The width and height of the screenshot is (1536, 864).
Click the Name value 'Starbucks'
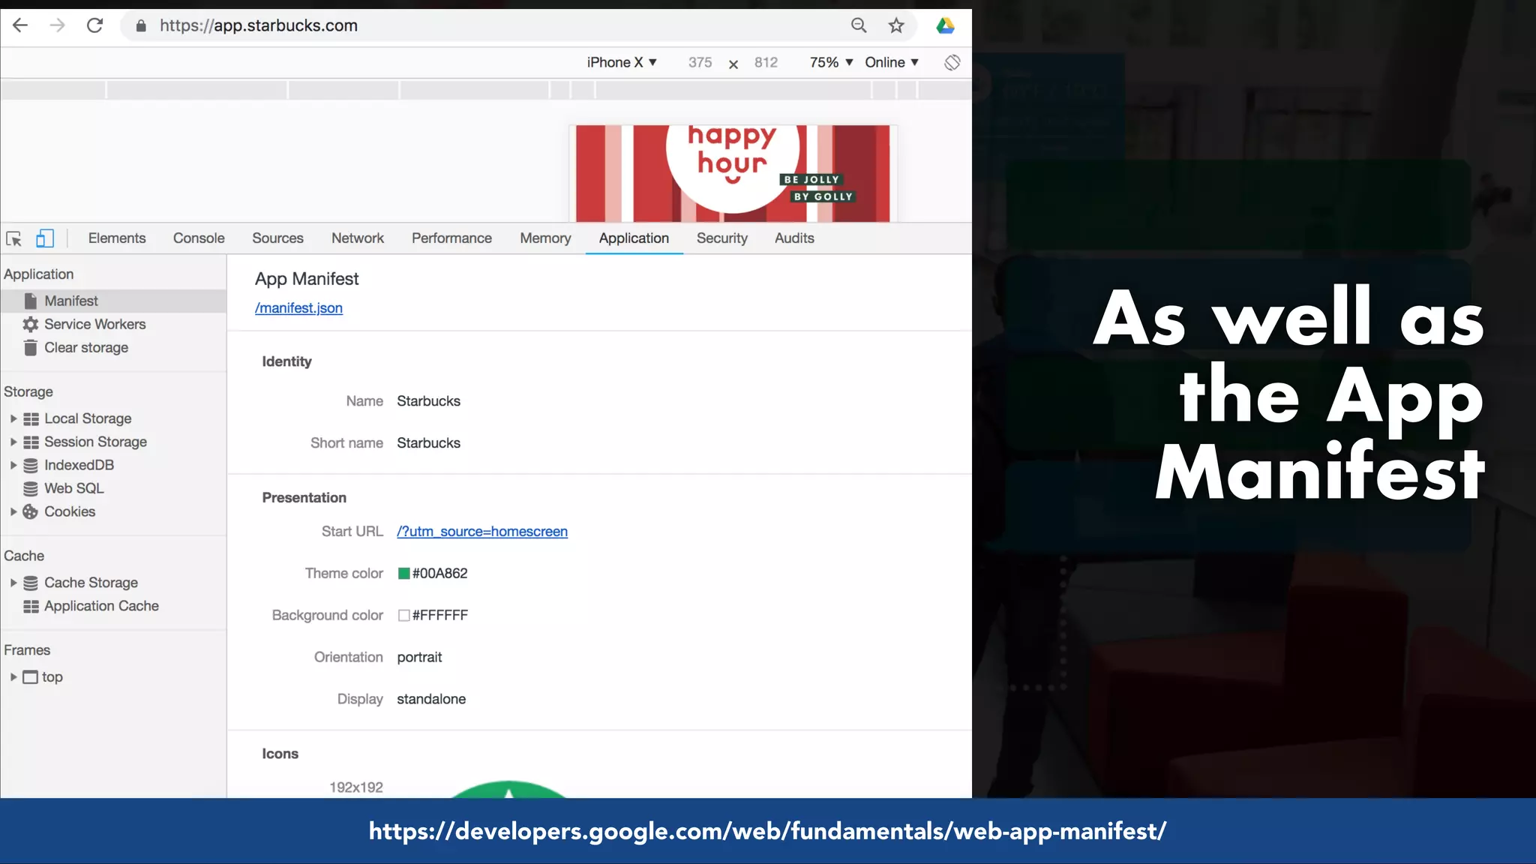[x=428, y=401]
